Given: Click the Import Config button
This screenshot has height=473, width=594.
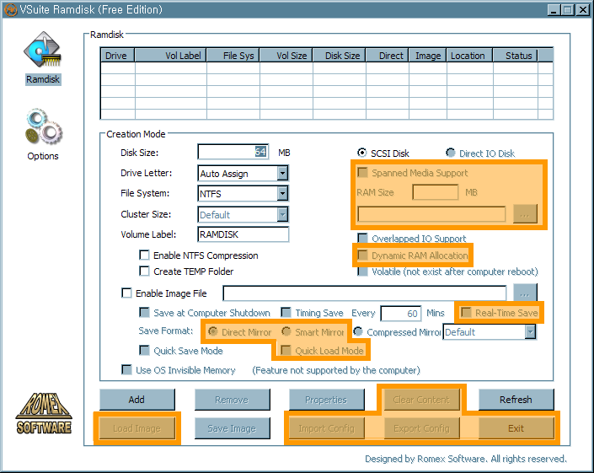Looking at the screenshot, I should pos(327,428).
